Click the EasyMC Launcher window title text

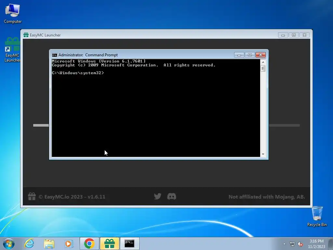coord(45,35)
